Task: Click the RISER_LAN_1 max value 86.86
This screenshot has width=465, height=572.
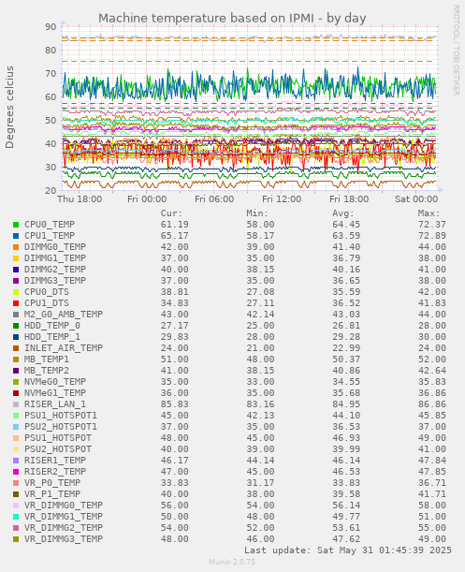Action: (432, 404)
